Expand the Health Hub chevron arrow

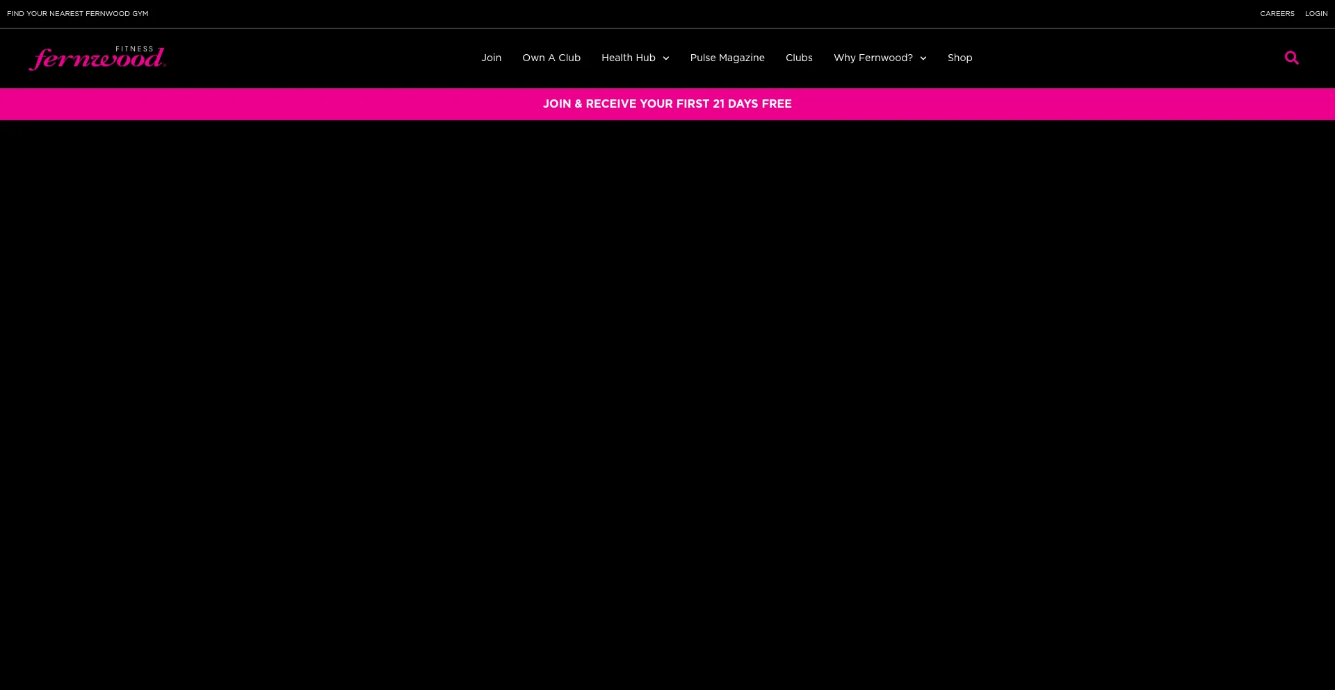pos(665,58)
